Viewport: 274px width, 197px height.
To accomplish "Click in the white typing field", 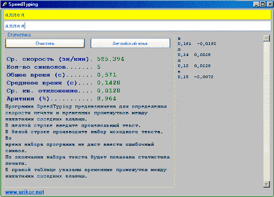I will click(138, 26).
